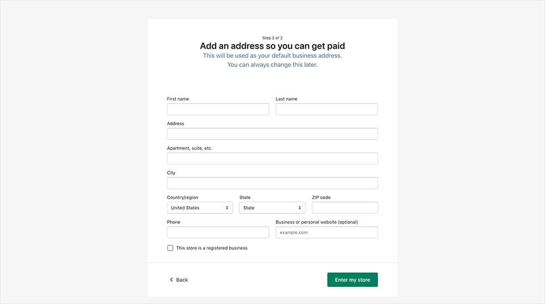Screen dimensions: 545x304
Task: Click the ZIP code input
Action: [x=345, y=208]
